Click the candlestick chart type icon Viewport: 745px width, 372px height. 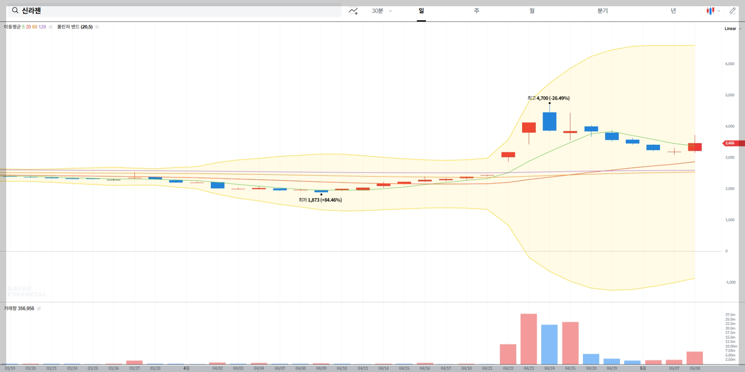(x=710, y=11)
